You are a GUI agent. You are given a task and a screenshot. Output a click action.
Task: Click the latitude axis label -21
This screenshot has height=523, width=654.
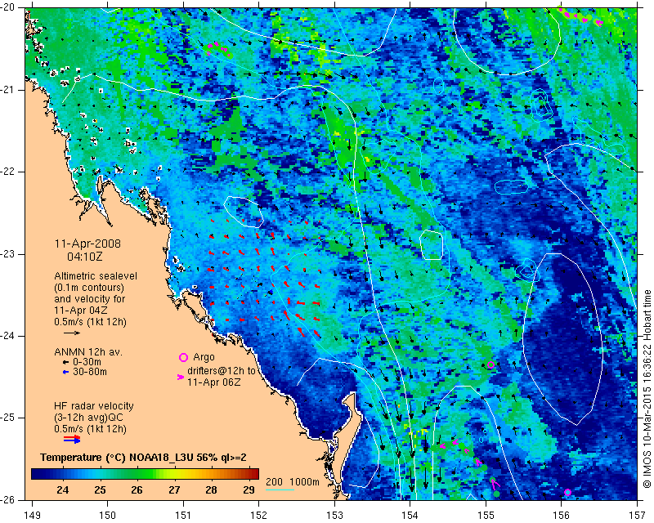click(x=8, y=90)
